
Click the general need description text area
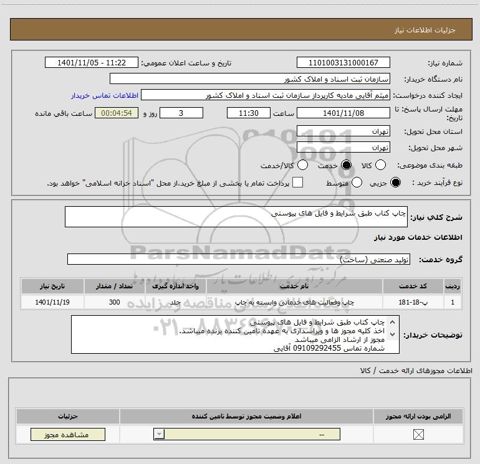(236, 217)
